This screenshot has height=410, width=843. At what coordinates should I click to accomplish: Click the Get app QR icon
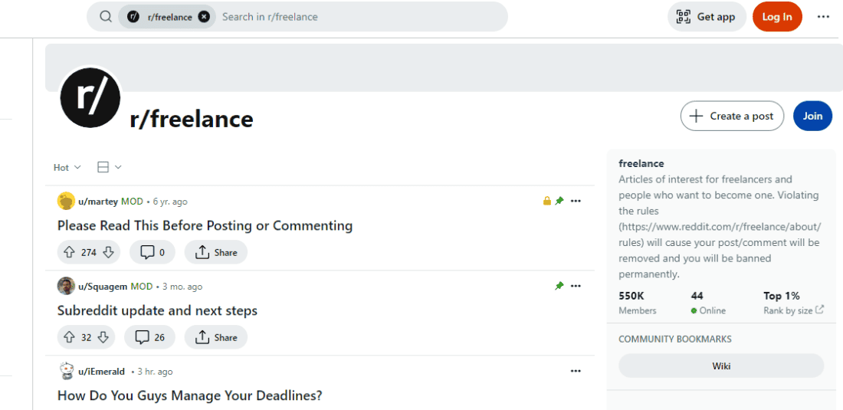(684, 17)
